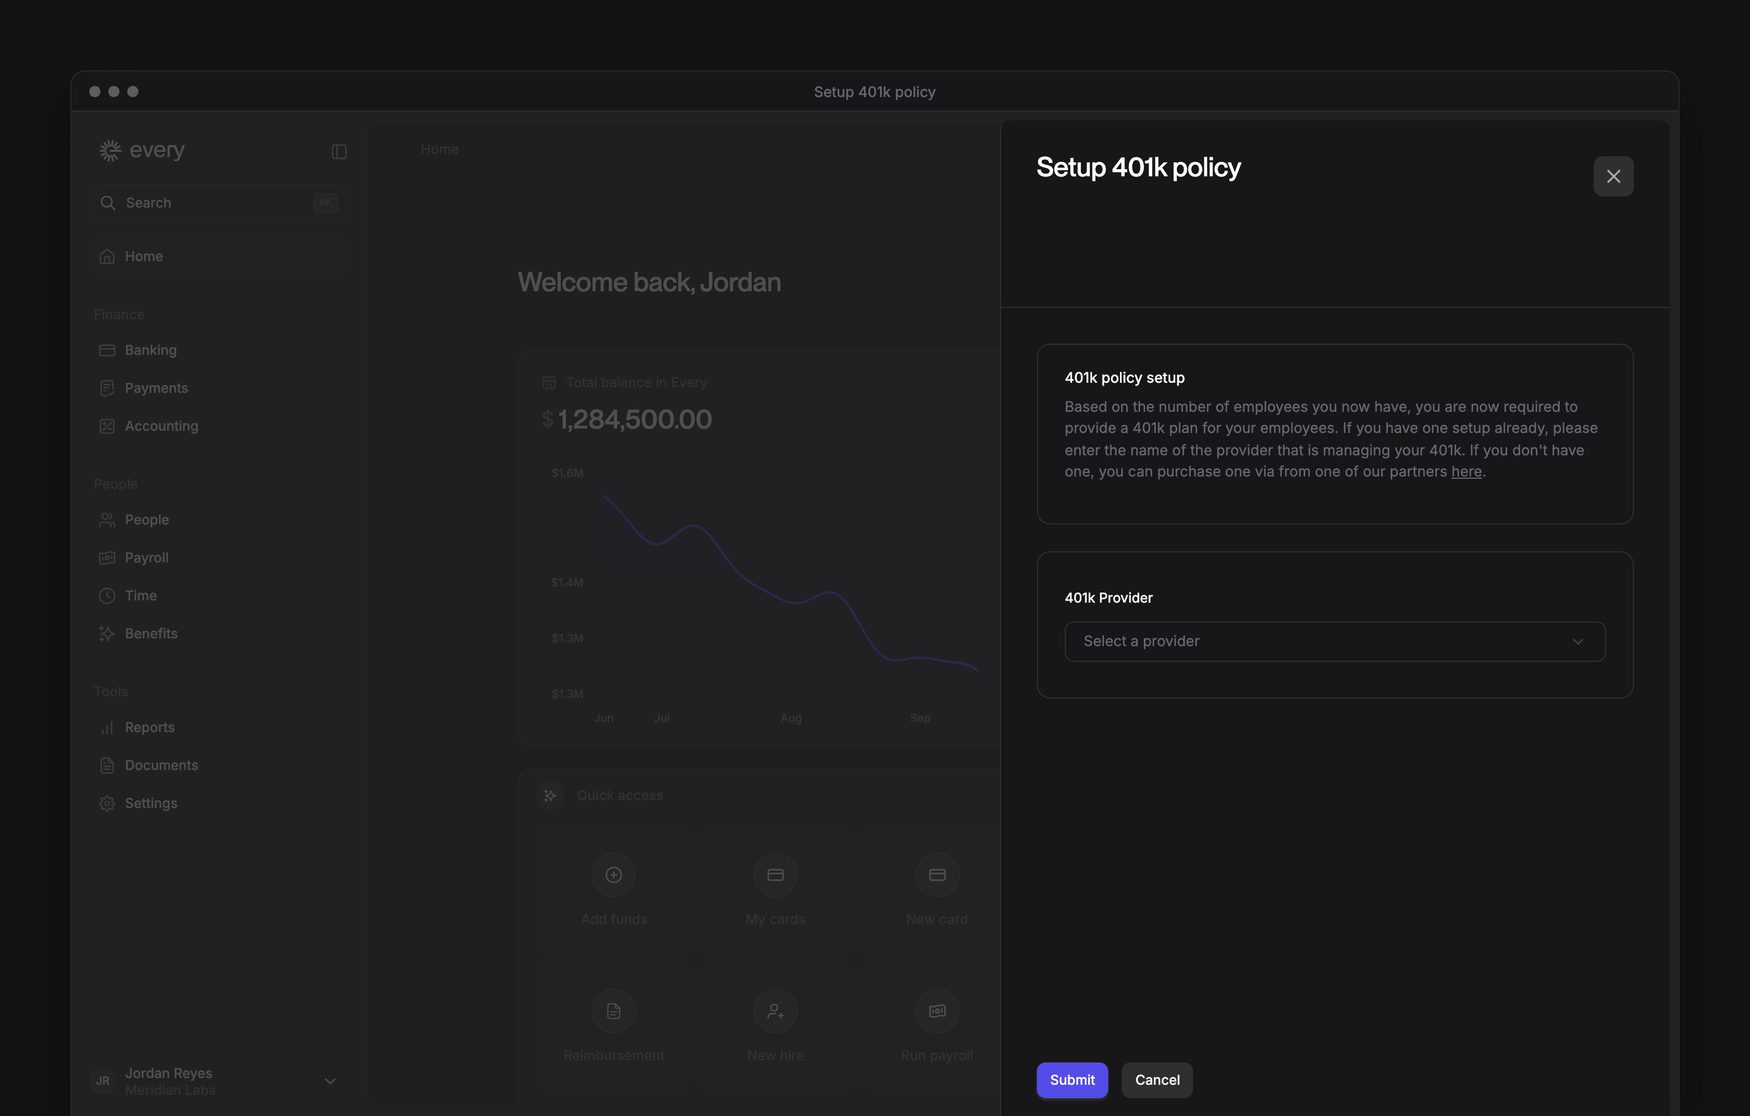Click the Documents file icon

point(107,765)
